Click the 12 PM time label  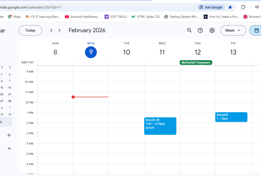point(29,102)
